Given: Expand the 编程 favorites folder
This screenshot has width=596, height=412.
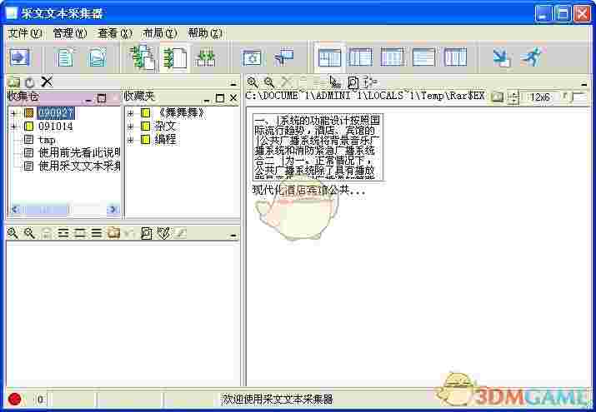Looking at the screenshot, I should [130, 140].
